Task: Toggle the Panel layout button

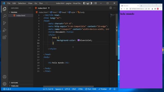Action: pyautogui.click(x=88, y=3)
